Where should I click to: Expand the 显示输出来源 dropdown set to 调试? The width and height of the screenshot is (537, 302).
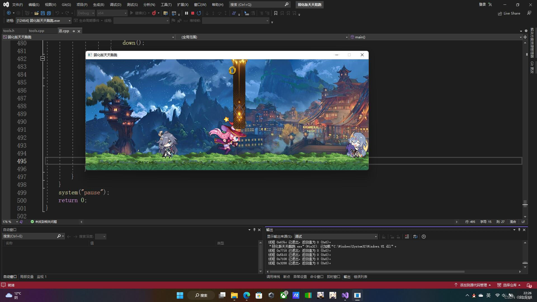pyautogui.click(x=376, y=237)
